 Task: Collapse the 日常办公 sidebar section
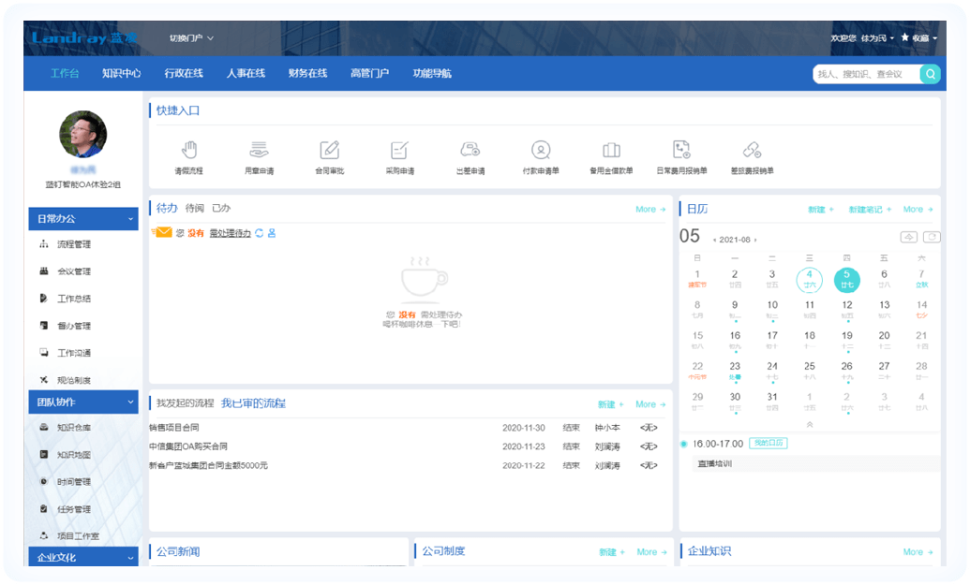pos(129,219)
